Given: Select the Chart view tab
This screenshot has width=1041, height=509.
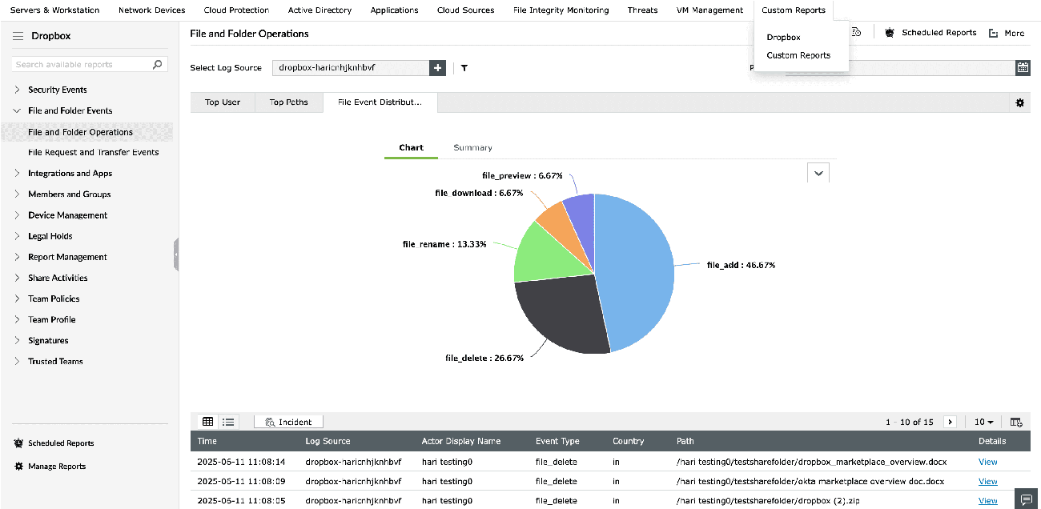Looking at the screenshot, I should tap(411, 147).
